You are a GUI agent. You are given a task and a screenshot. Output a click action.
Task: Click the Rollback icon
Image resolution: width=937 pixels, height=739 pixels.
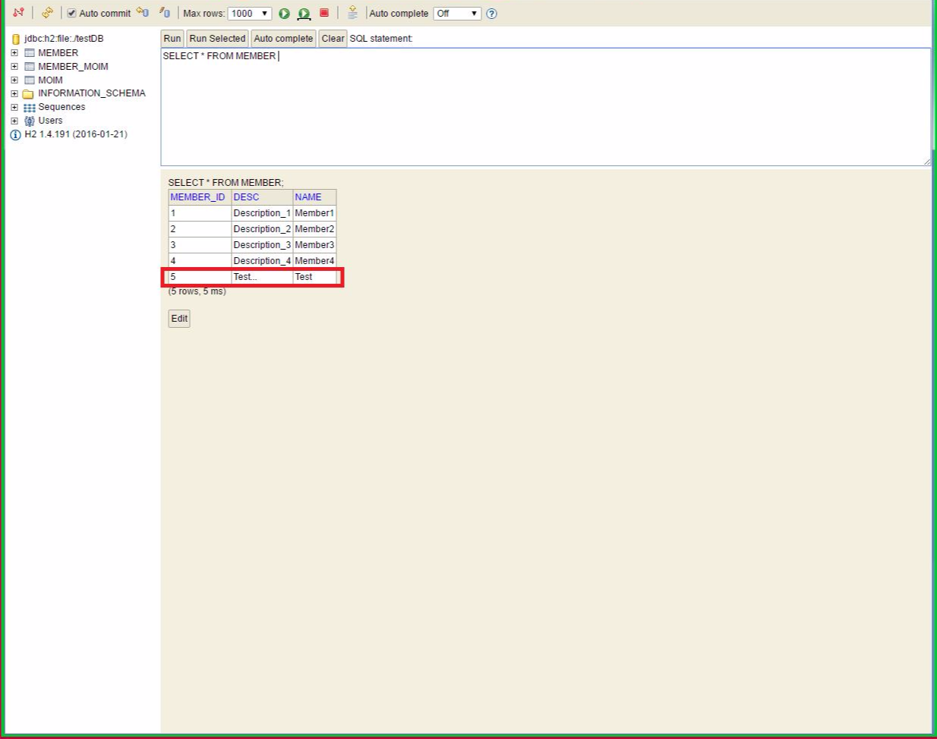142,13
